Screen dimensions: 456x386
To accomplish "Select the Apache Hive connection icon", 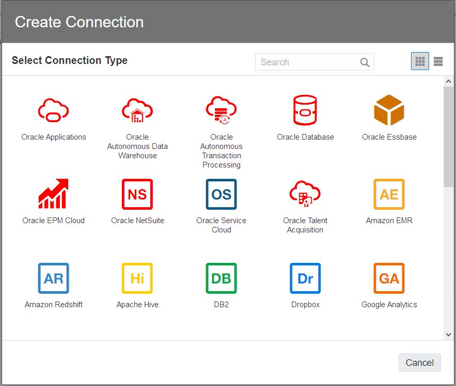I will coord(137,278).
